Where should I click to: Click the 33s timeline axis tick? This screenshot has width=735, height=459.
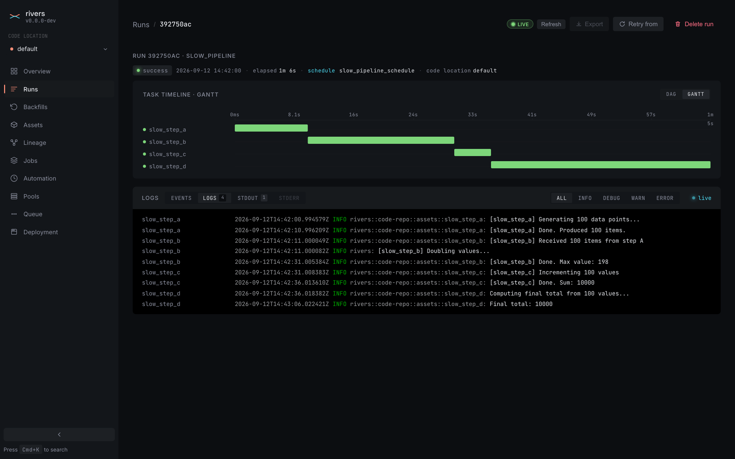(472, 115)
